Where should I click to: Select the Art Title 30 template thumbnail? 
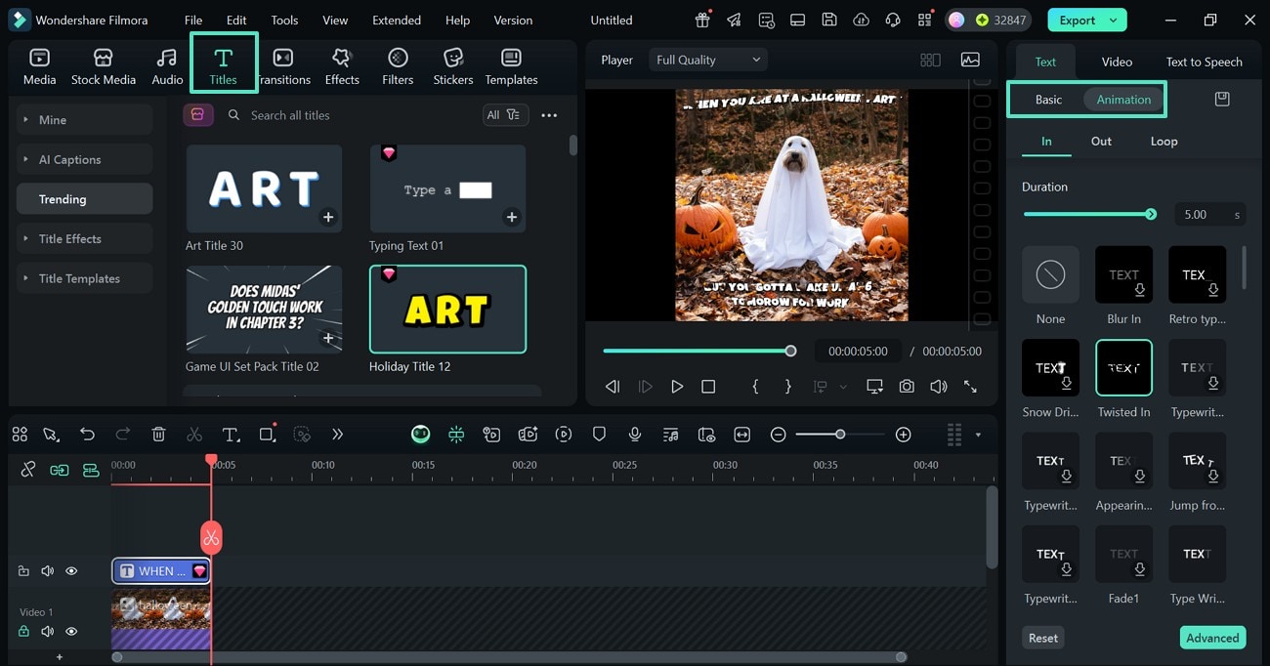263,188
